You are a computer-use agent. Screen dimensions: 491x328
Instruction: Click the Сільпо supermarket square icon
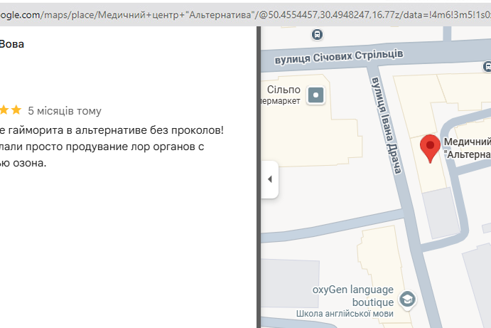tap(316, 94)
